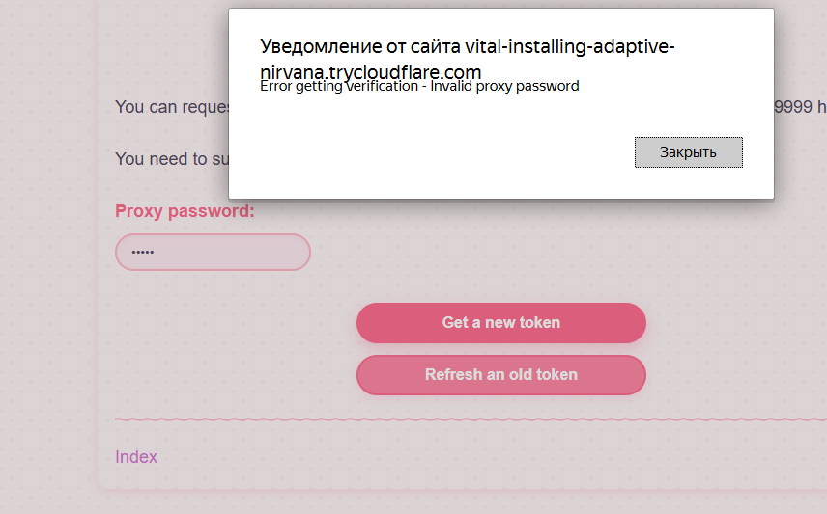
Task: Click the vital-installing-adaptive- hostname text
Action: 570,46
